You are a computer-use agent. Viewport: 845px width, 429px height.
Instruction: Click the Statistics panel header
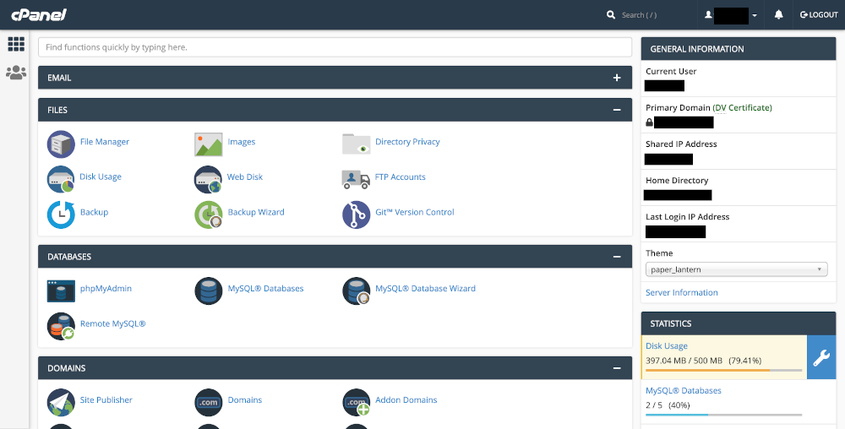point(739,323)
